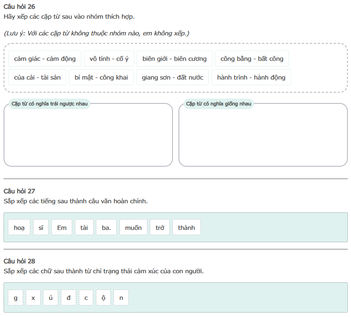Select the word pair 'cảm giác - cảm động'
This screenshot has width=351, height=317.
[x=45, y=58]
